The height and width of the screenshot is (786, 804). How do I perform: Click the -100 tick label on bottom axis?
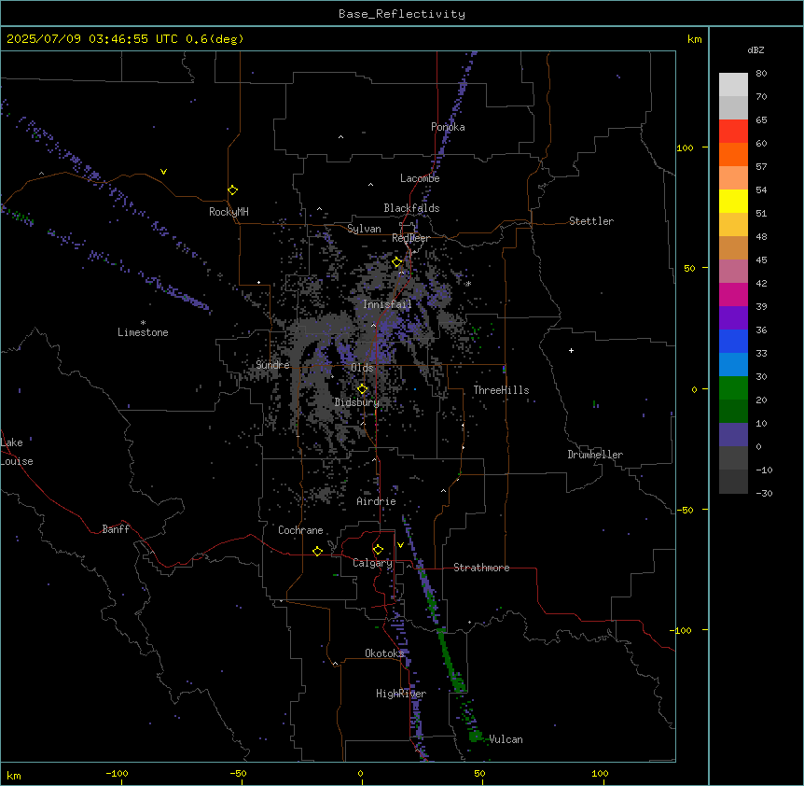[x=117, y=773]
